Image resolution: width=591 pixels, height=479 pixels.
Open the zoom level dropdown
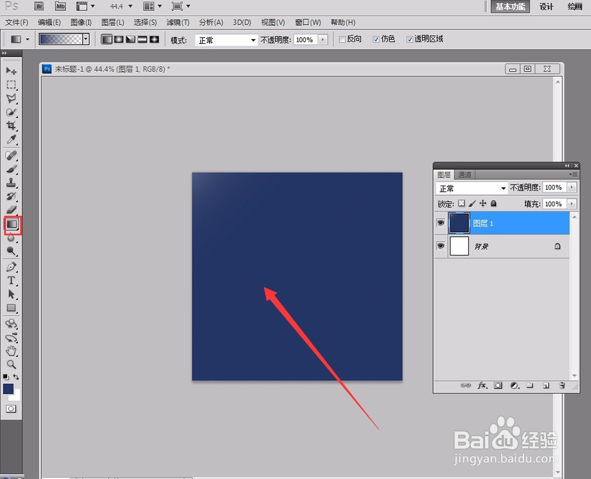click(x=131, y=7)
